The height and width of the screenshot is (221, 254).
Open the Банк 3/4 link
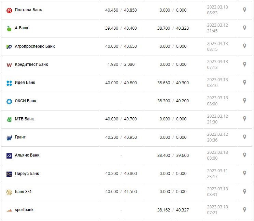(23, 192)
